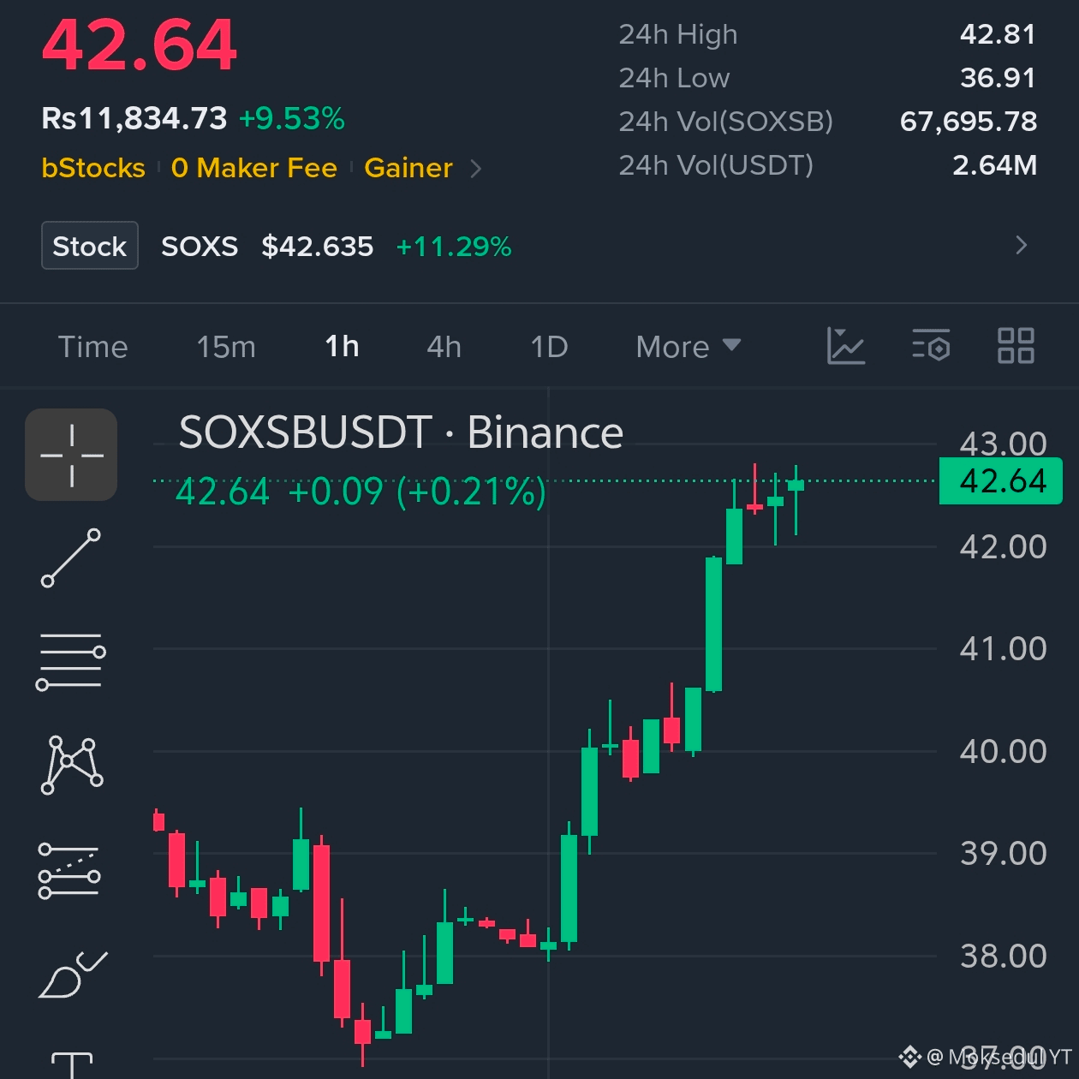Select the 1D interval tab
This screenshot has width=1079, height=1079.
[549, 347]
